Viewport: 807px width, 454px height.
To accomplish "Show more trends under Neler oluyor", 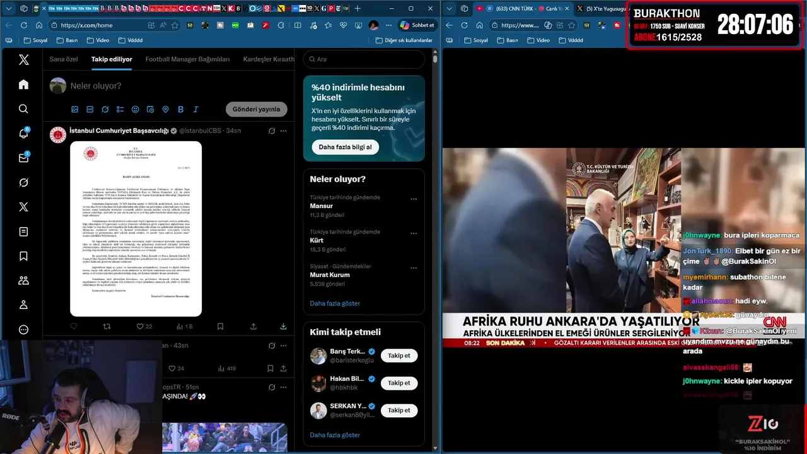I will 335,303.
